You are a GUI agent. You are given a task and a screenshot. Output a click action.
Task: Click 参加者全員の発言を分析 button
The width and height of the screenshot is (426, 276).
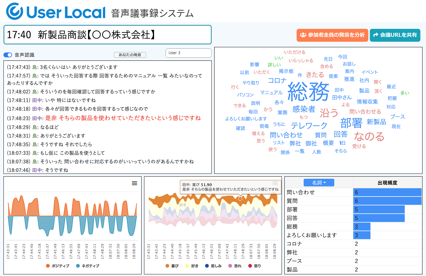(x=332, y=35)
